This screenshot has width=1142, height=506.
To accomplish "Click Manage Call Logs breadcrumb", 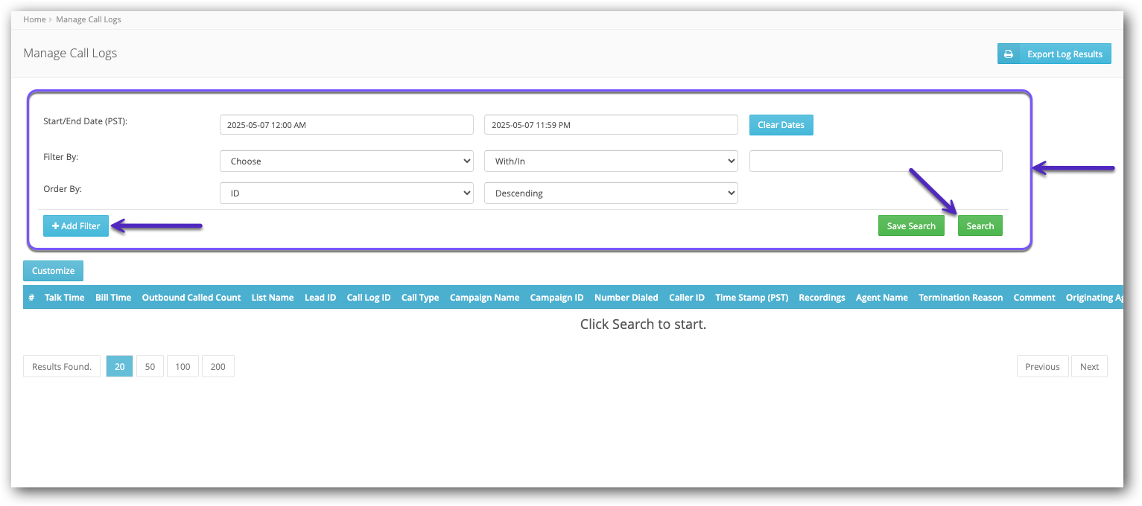I will coord(89,19).
